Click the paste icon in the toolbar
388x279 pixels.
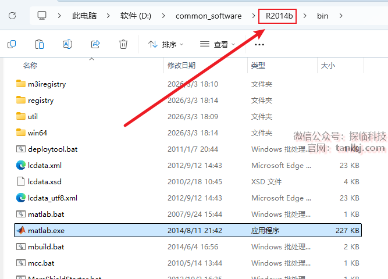pos(40,45)
